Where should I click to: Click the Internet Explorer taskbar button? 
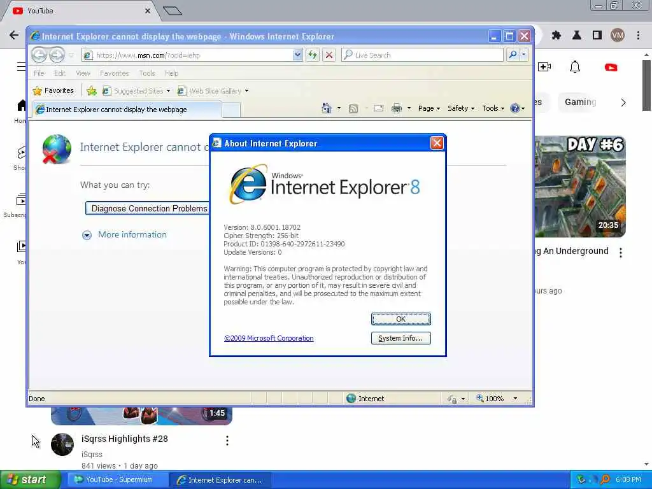[220, 480]
